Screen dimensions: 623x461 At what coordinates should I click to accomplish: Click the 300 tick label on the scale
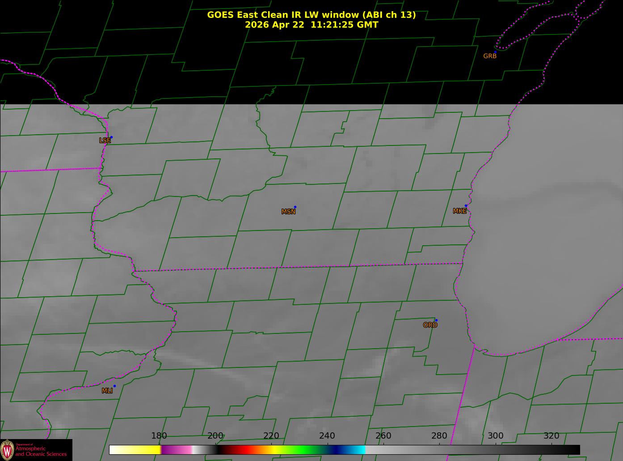(495, 436)
